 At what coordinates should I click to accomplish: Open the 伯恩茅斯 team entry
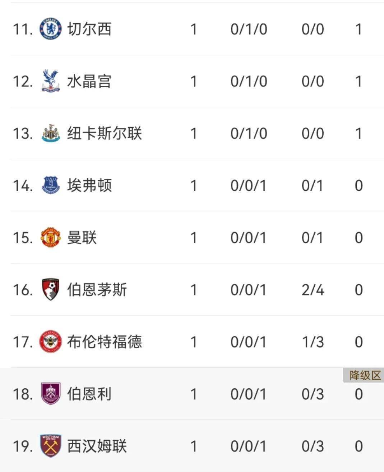click(x=97, y=290)
